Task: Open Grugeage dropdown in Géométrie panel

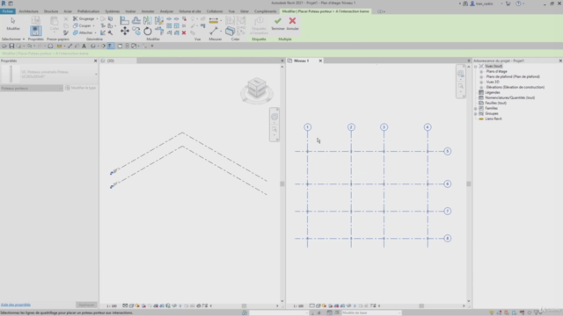Action: (97, 18)
